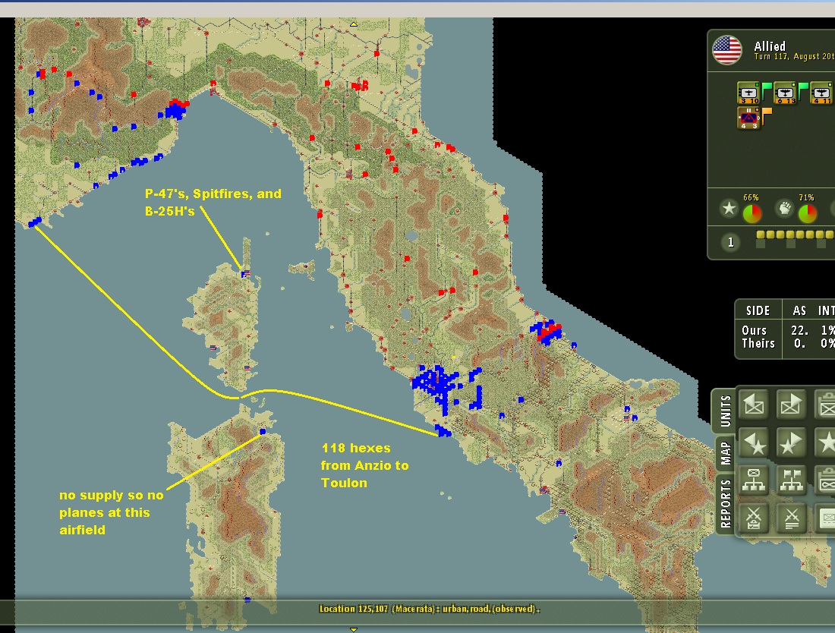835x633 pixels.
Task: Open the unit report clipboard icon
Action: [x=825, y=405]
